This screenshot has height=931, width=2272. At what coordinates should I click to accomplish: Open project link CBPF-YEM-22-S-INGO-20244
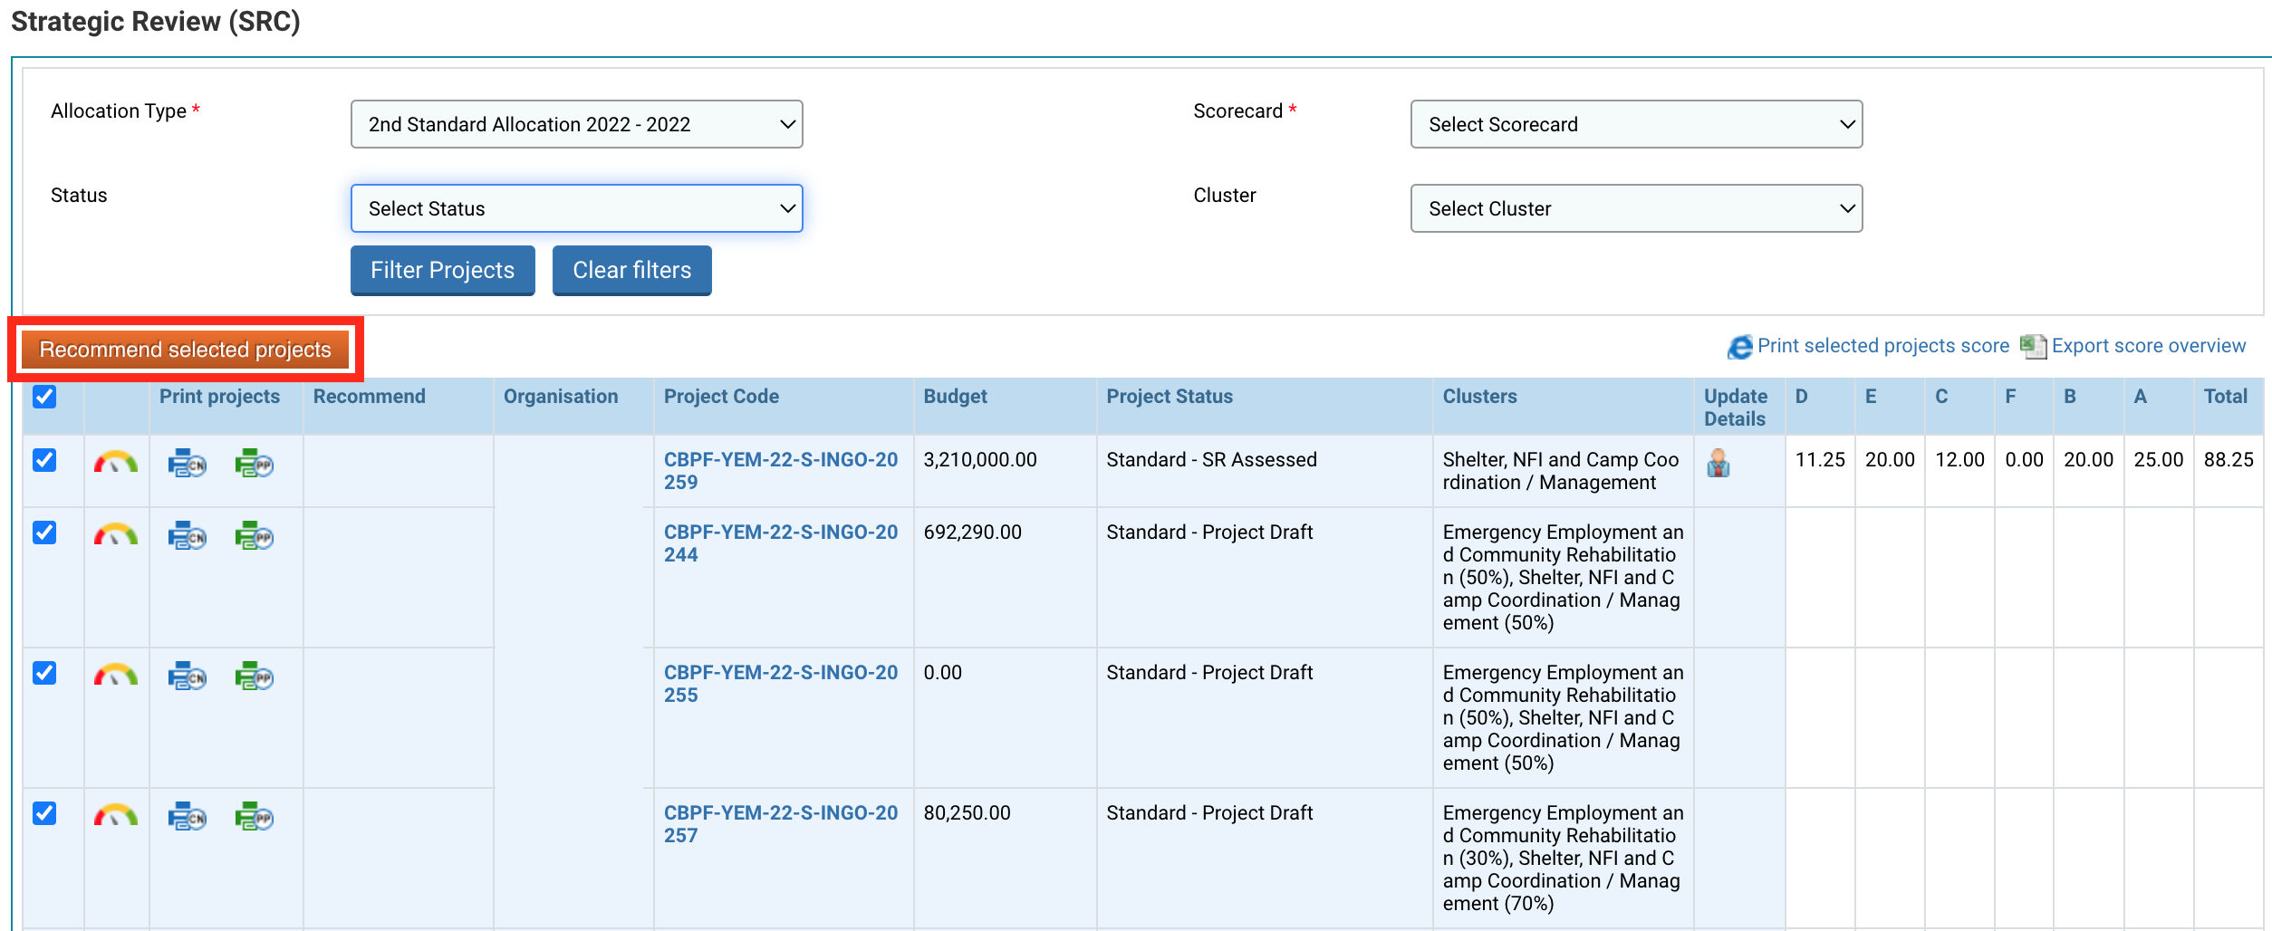click(781, 543)
